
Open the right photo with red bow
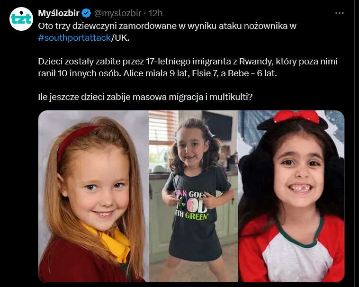(291, 196)
